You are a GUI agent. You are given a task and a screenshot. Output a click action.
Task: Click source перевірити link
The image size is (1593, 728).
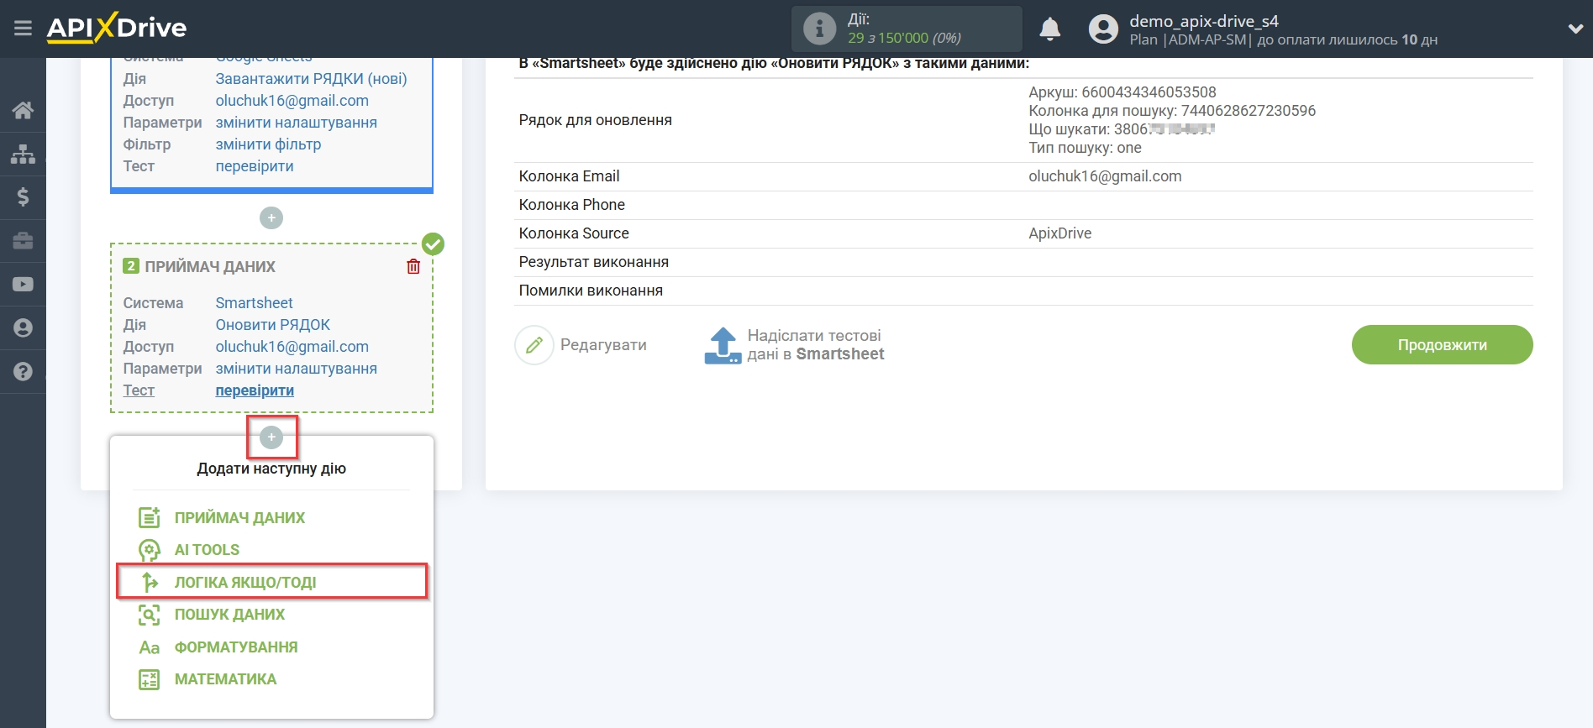click(x=255, y=166)
